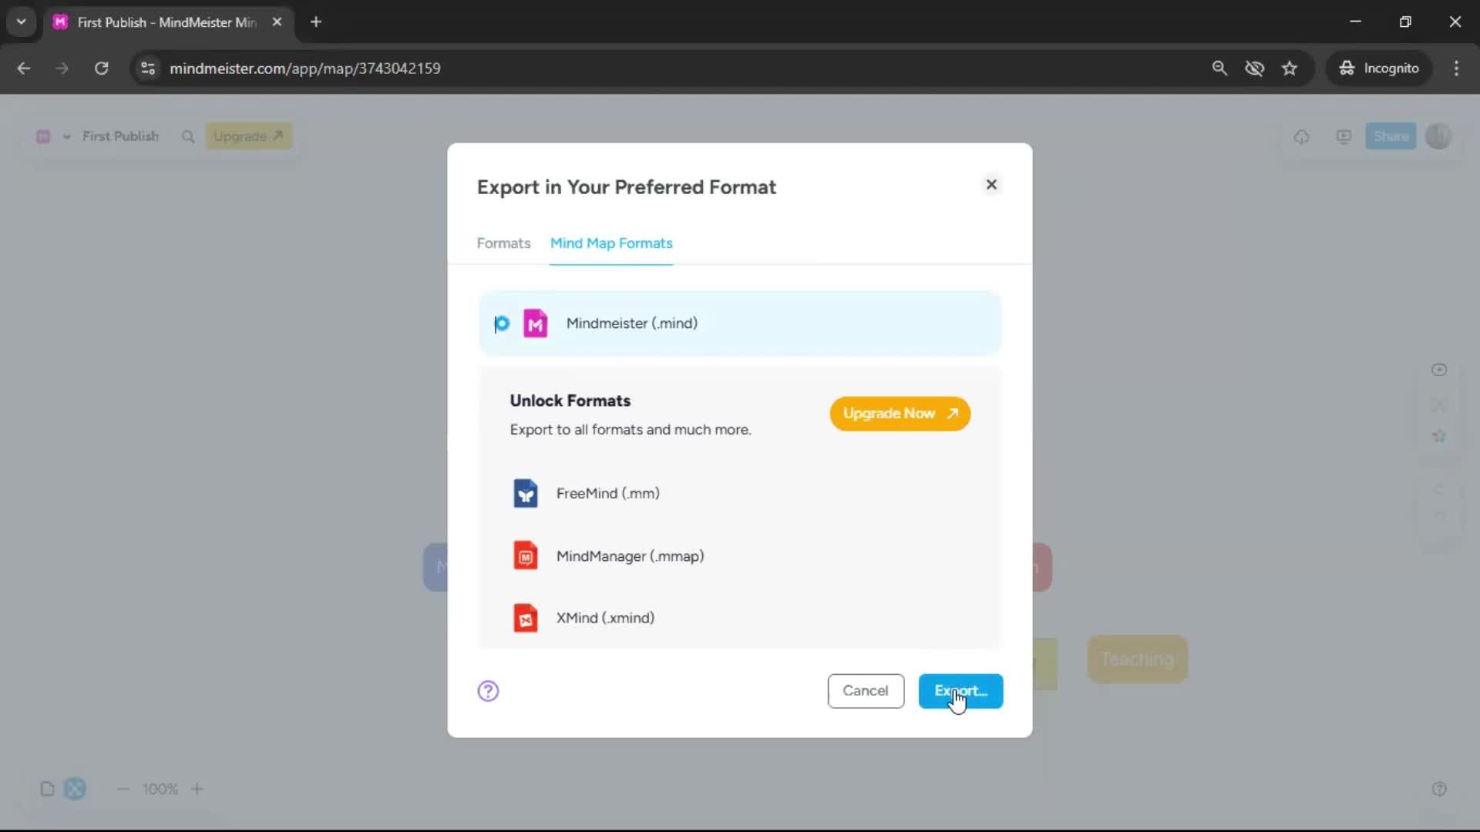Zoom in with the plus button
The width and height of the screenshot is (1480, 832).
[x=197, y=789]
